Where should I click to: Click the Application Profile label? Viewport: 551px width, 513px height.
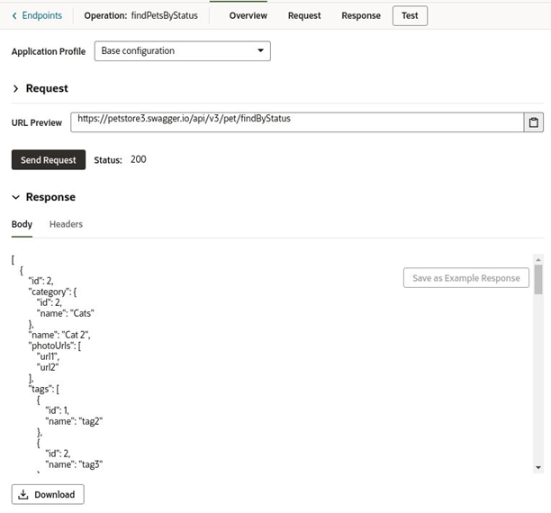[x=49, y=51]
